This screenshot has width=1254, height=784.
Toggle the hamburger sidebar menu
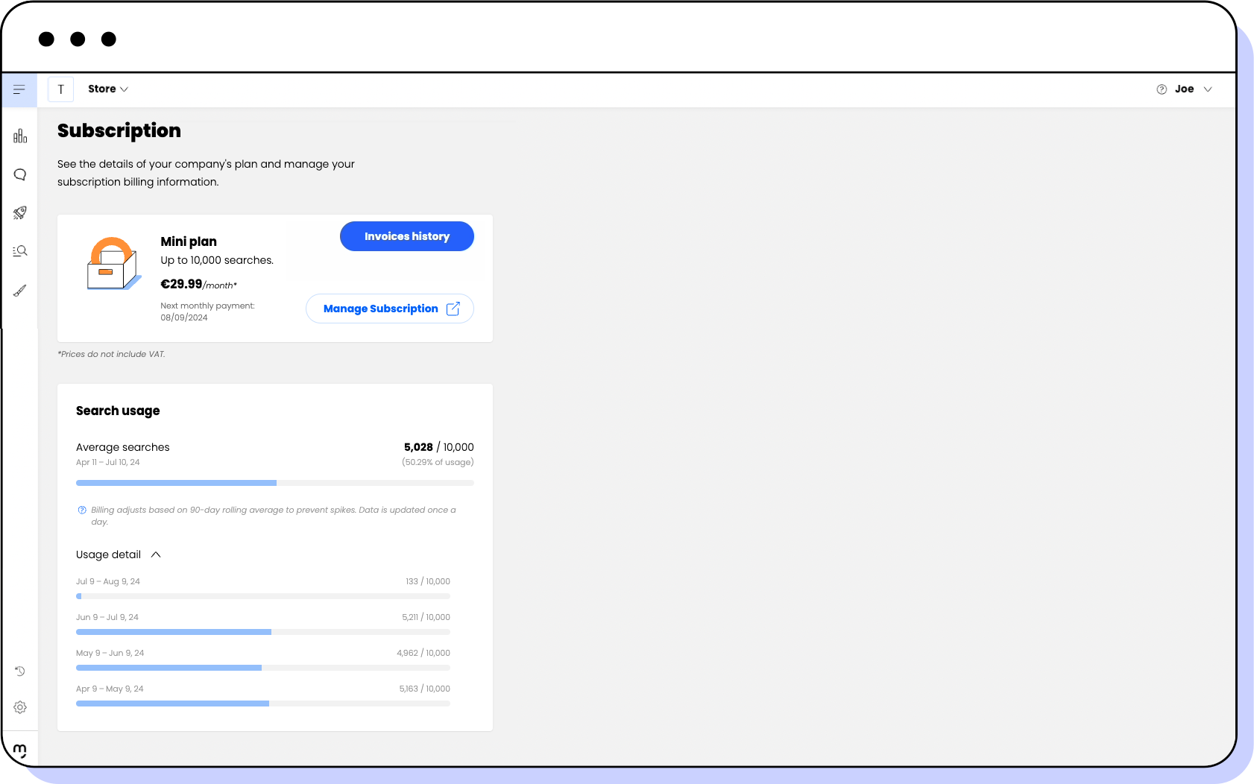pos(19,89)
